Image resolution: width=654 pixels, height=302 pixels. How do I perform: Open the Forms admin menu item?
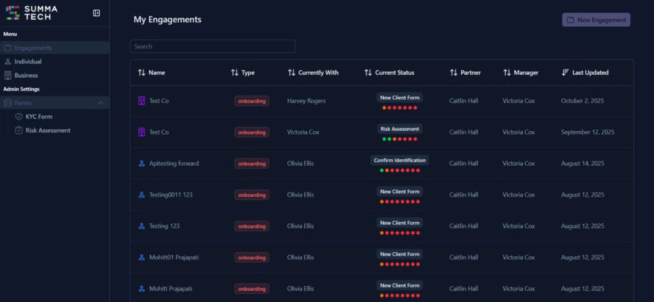click(x=23, y=103)
